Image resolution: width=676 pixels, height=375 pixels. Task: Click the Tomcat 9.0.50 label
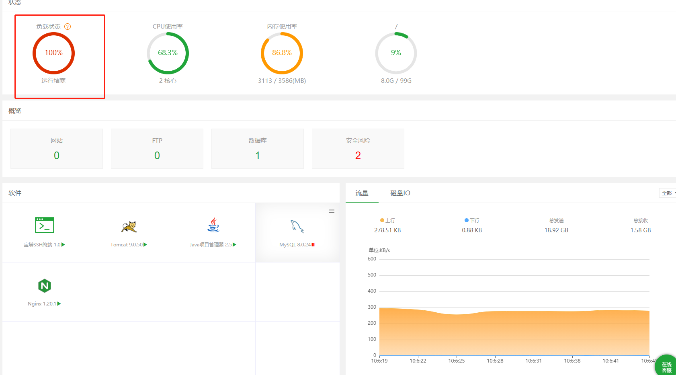(126, 245)
